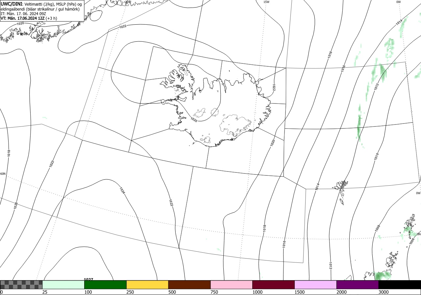Select the legend value "750"
The image size is (421, 295).
(214, 292)
